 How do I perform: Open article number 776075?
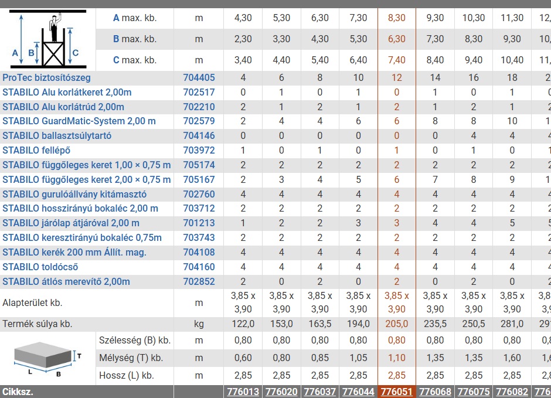(x=474, y=392)
